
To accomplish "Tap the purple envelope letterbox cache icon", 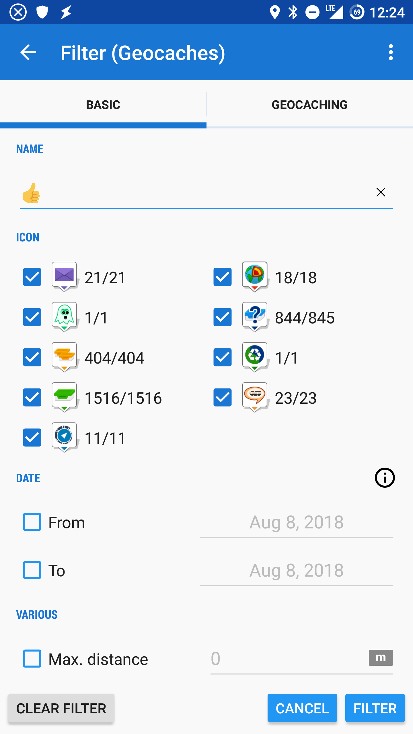I will (64, 276).
